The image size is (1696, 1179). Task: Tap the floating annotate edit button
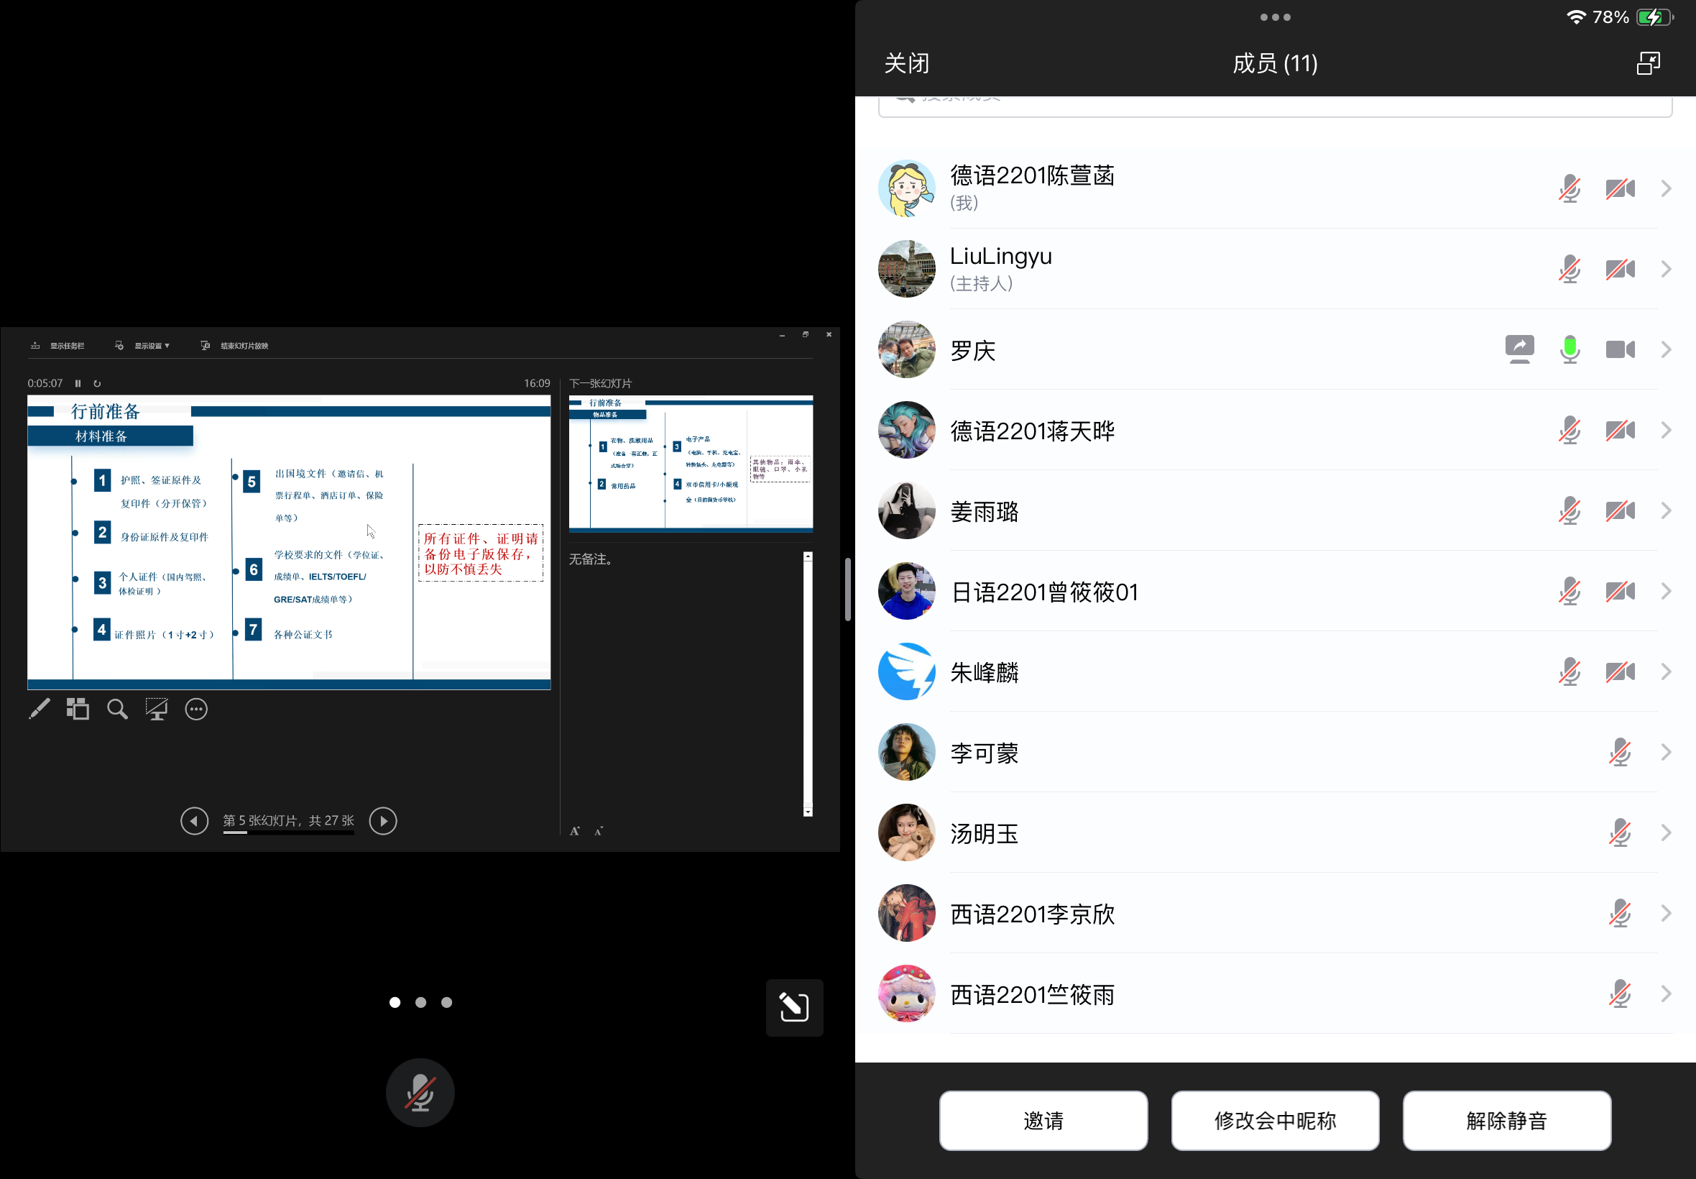pos(793,1007)
